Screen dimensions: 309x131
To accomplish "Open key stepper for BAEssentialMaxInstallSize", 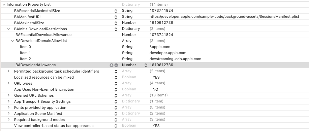I will [x=116, y=11].
